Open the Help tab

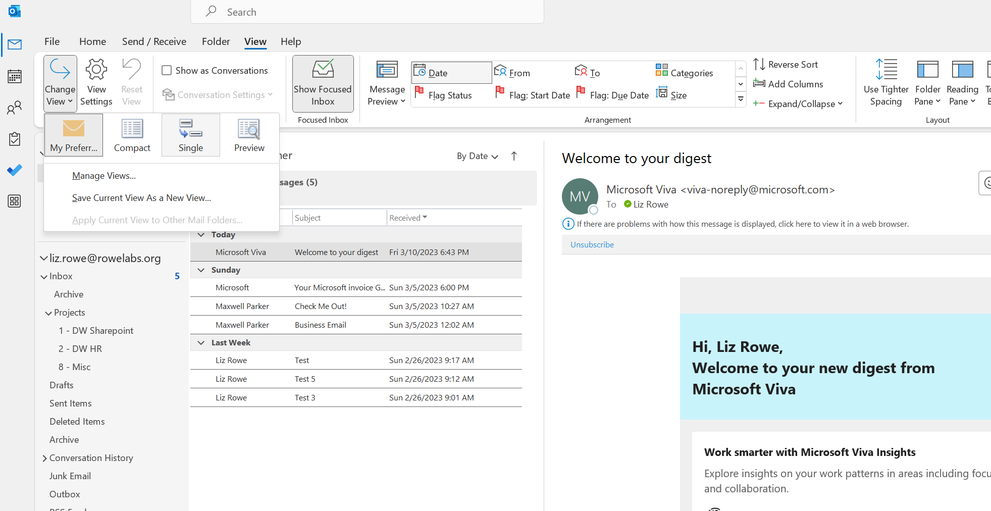pos(291,41)
